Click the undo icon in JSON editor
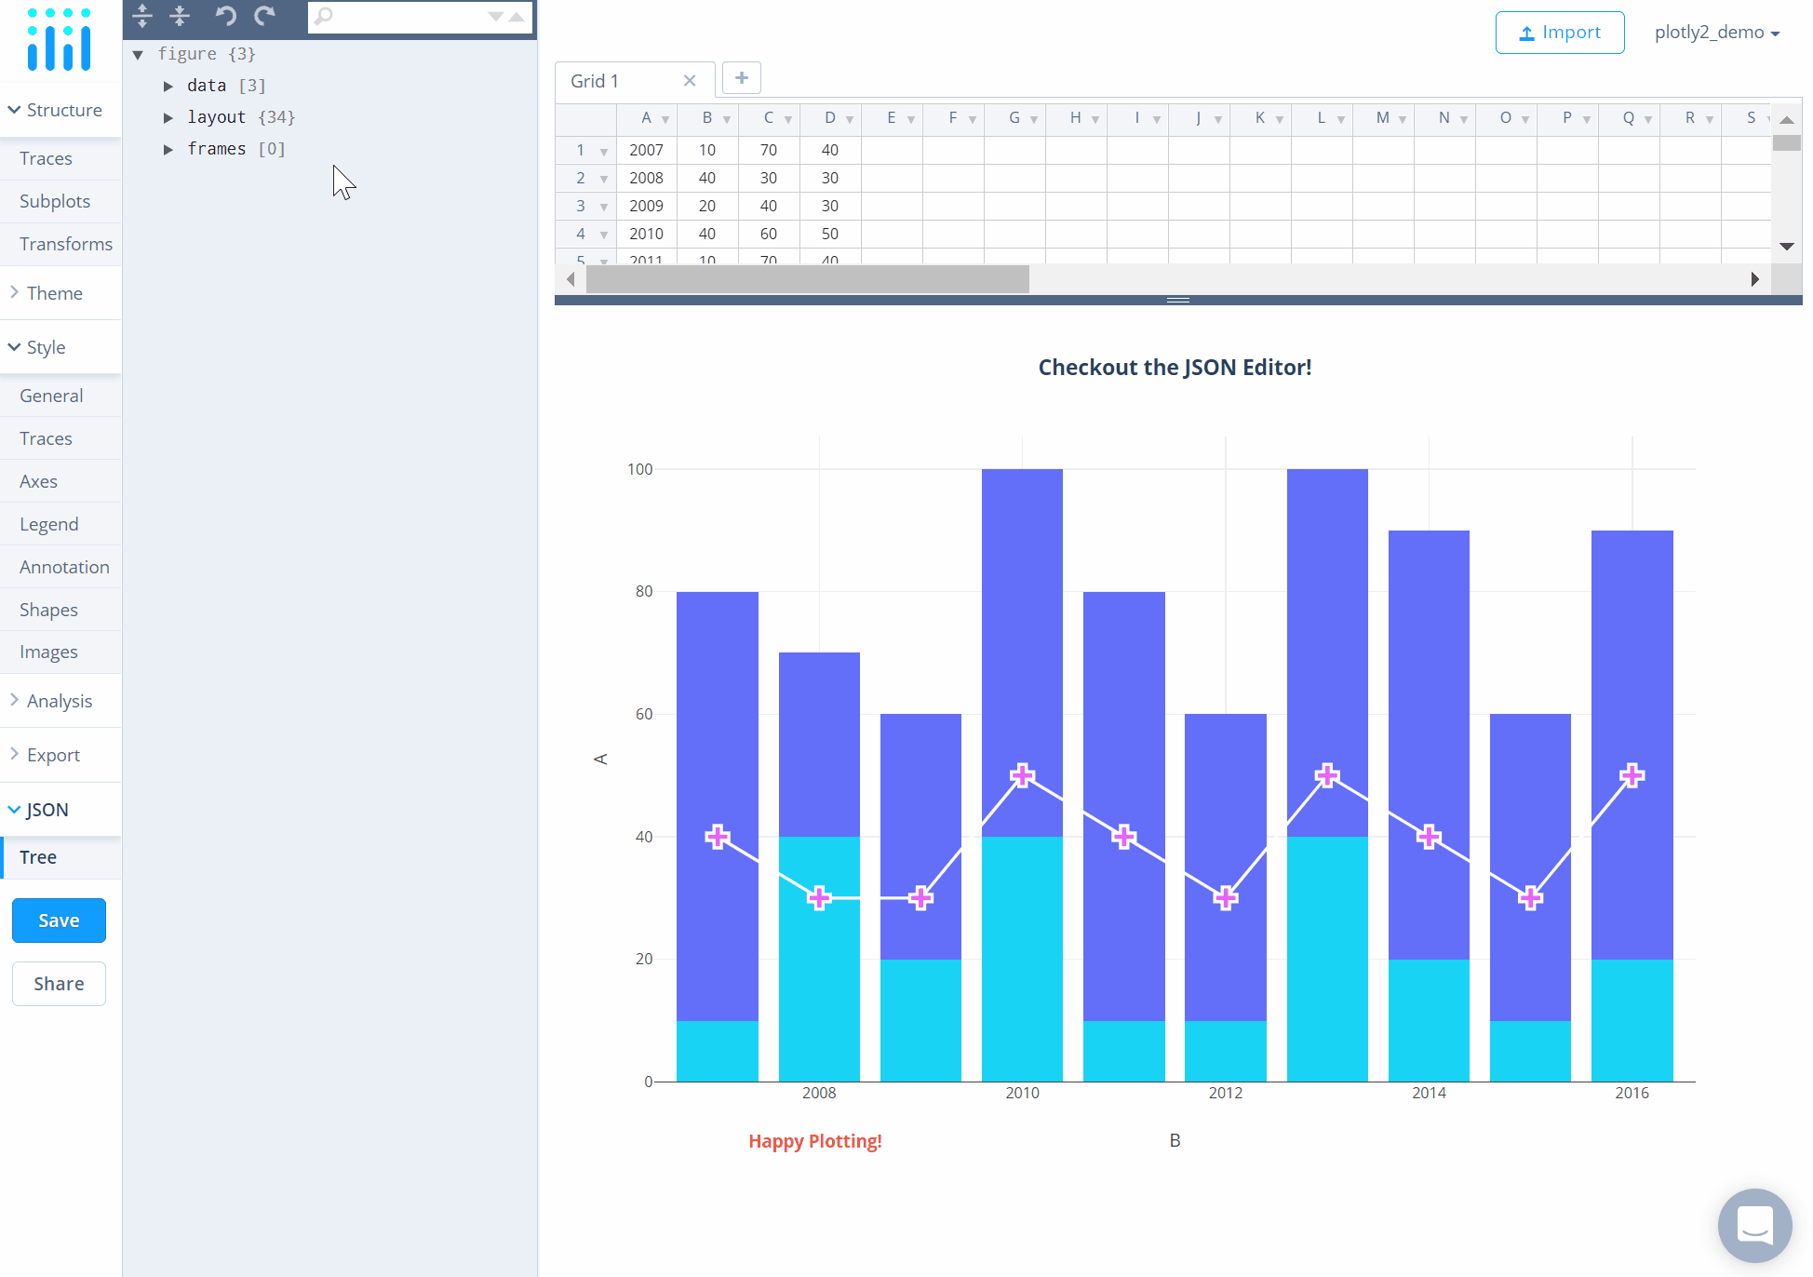The image size is (1813, 1277). coord(225,16)
